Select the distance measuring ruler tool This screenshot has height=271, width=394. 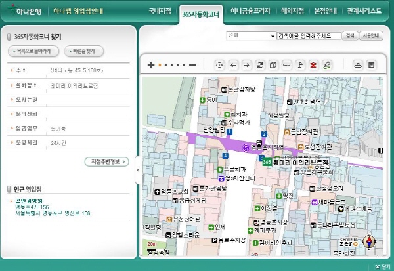(286, 65)
